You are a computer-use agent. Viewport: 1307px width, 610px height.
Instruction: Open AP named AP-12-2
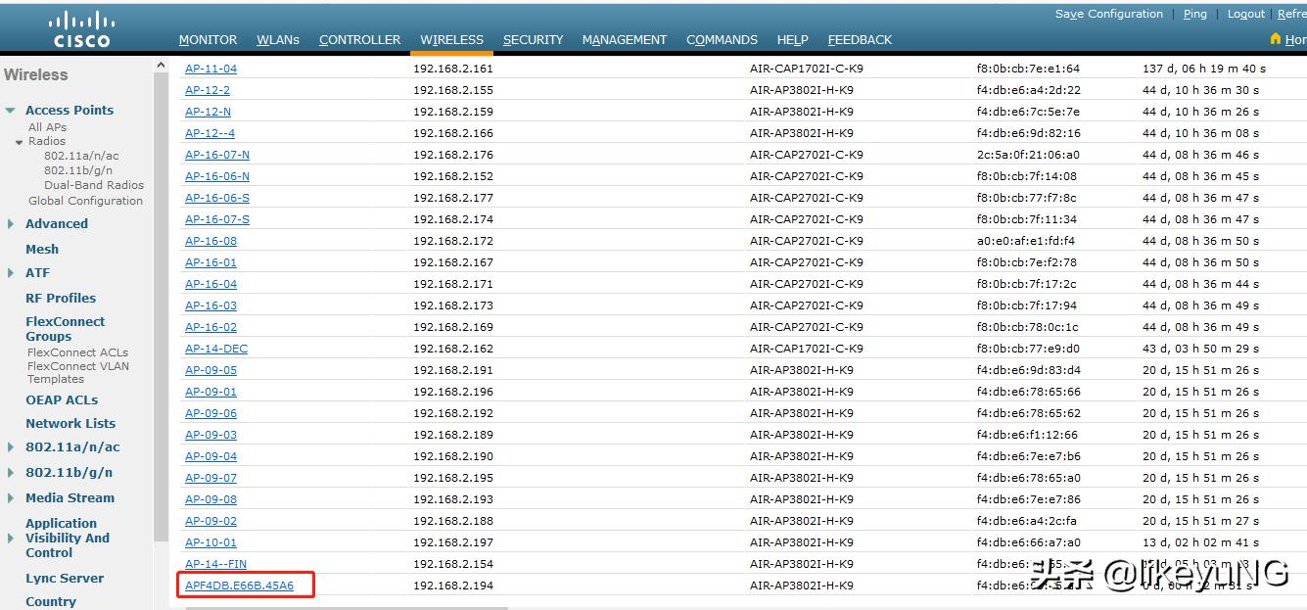[x=208, y=90]
